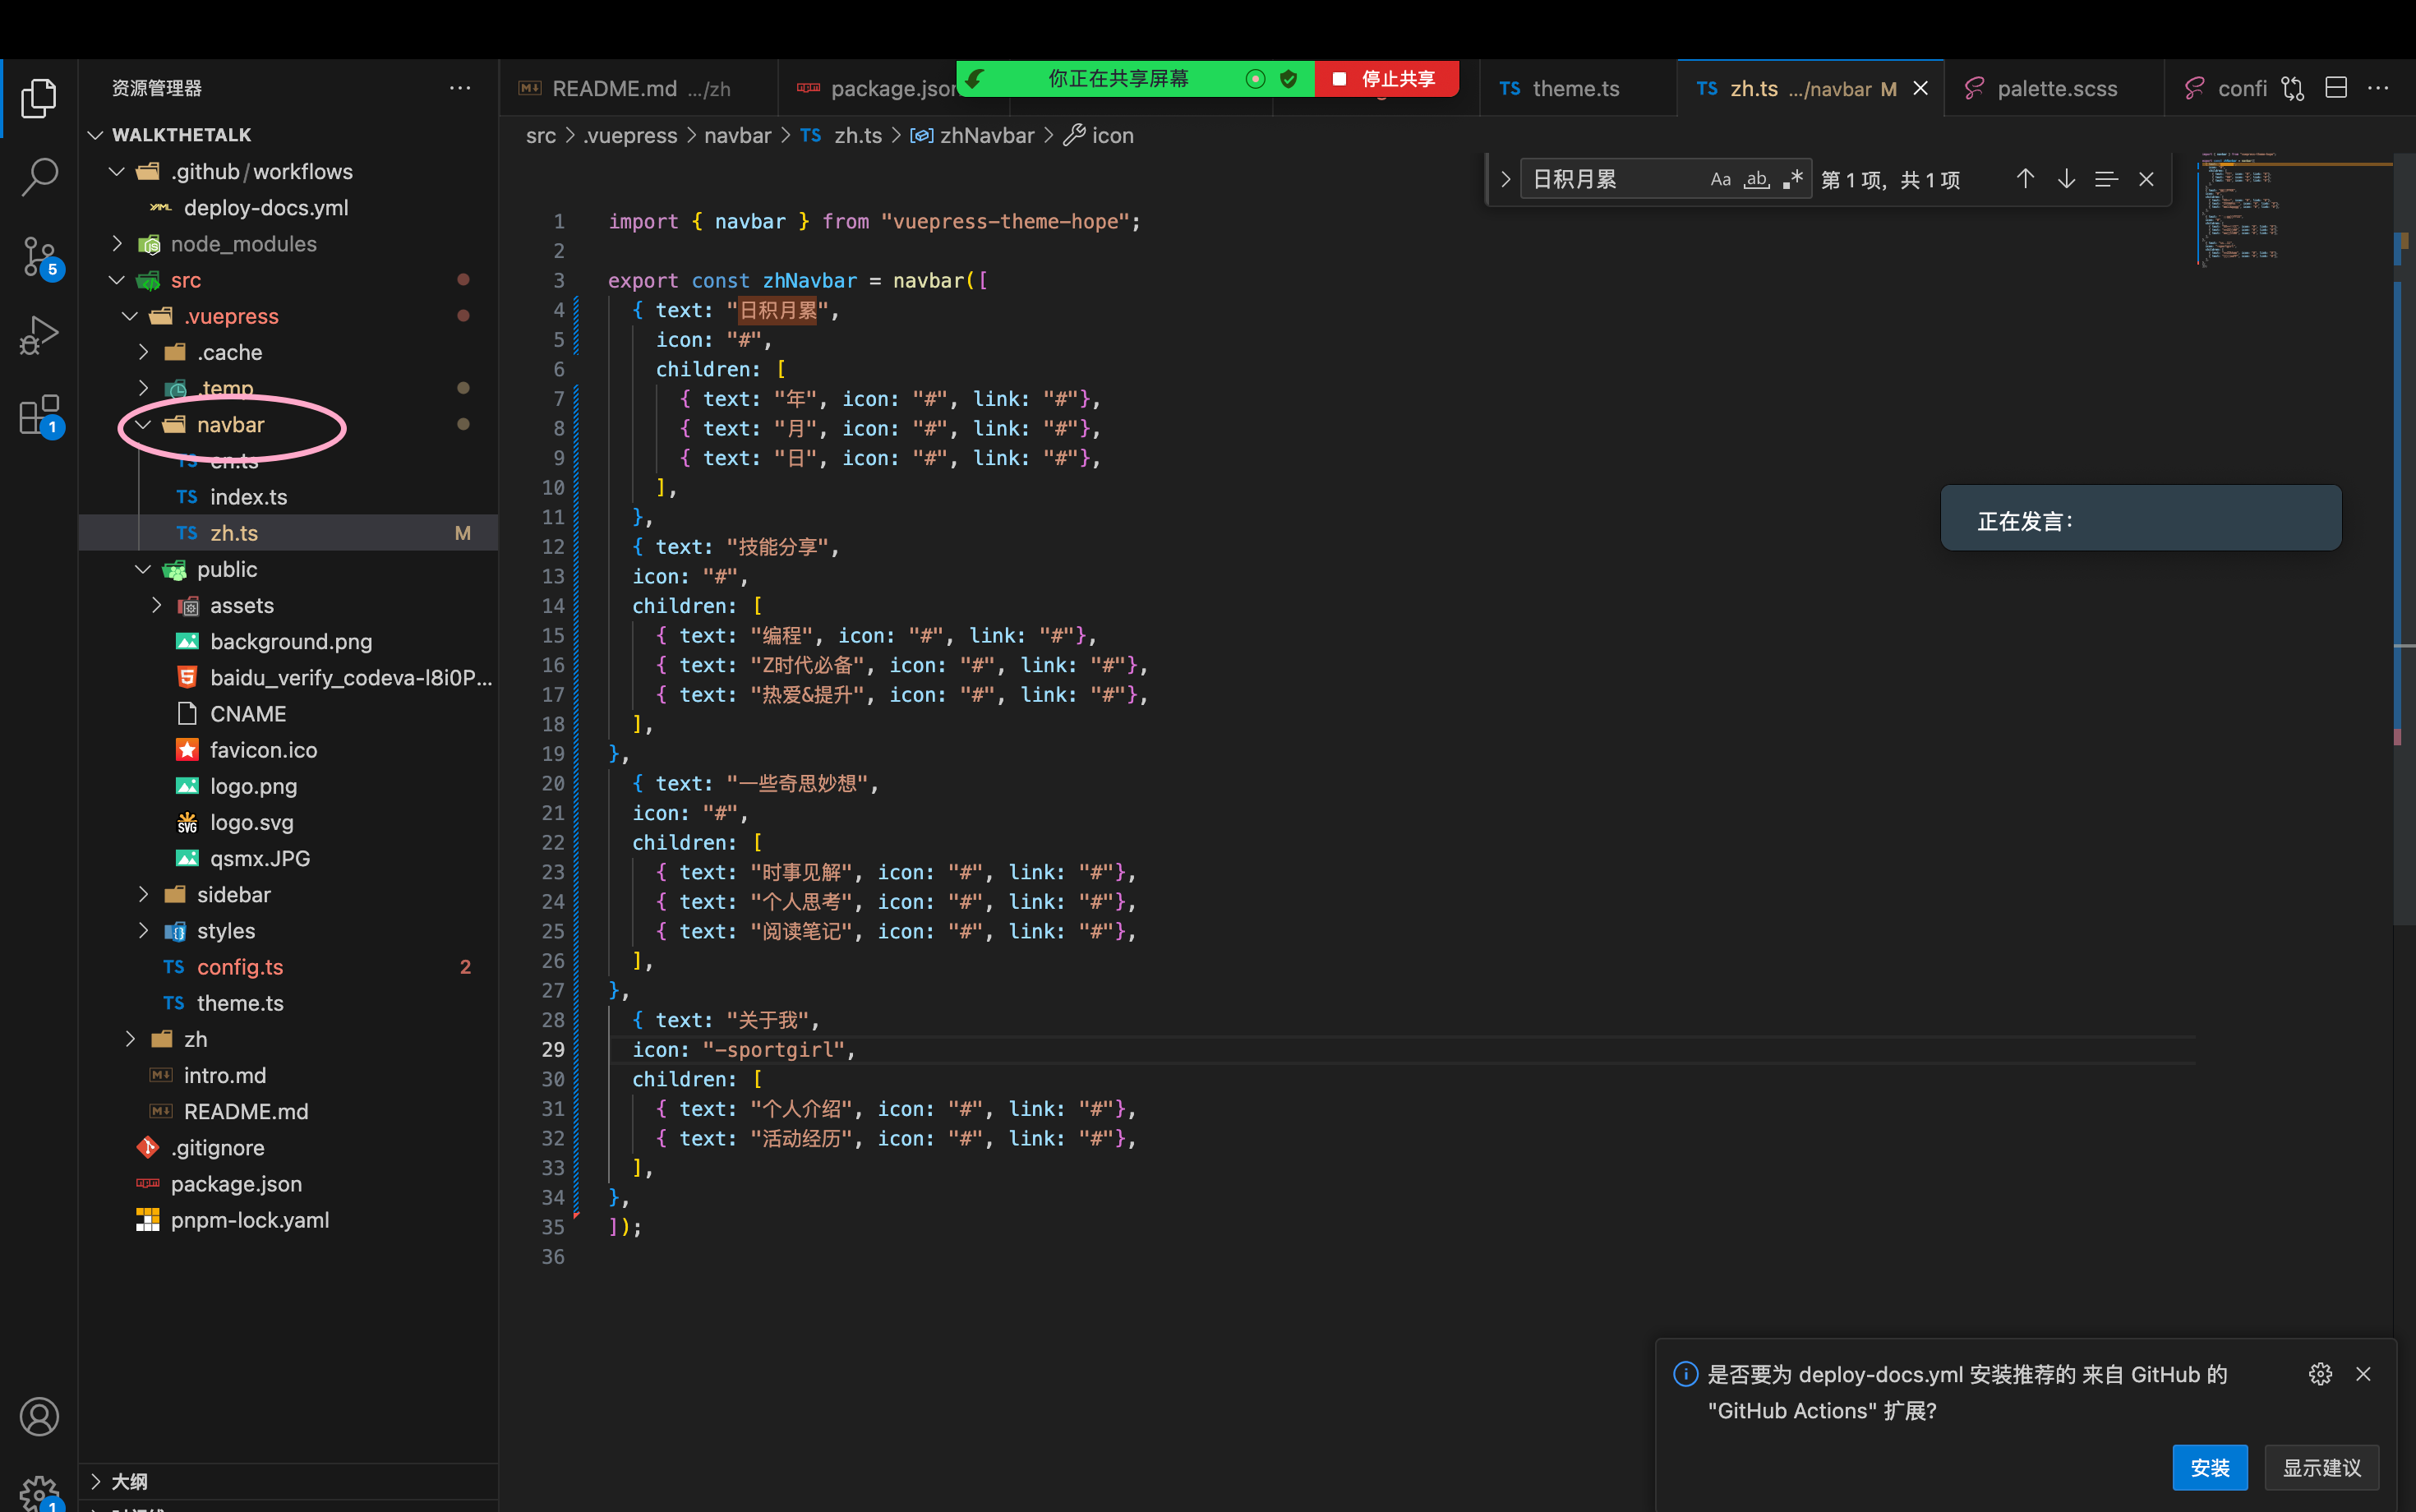The width and height of the screenshot is (2416, 1512).
Task: Click the editor minimap
Action: pos(2294,210)
